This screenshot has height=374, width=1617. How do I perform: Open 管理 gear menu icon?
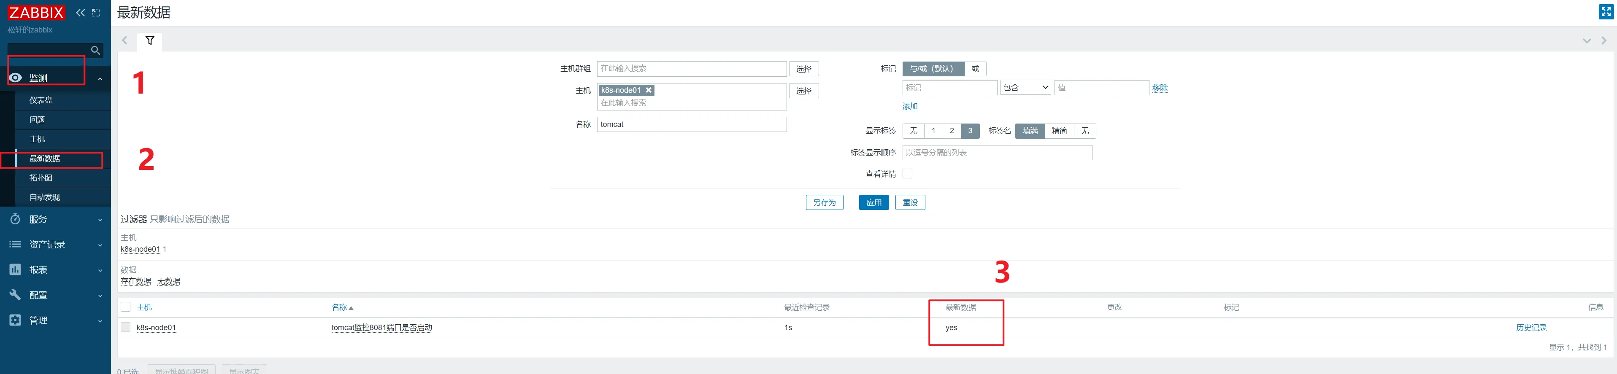pos(15,320)
